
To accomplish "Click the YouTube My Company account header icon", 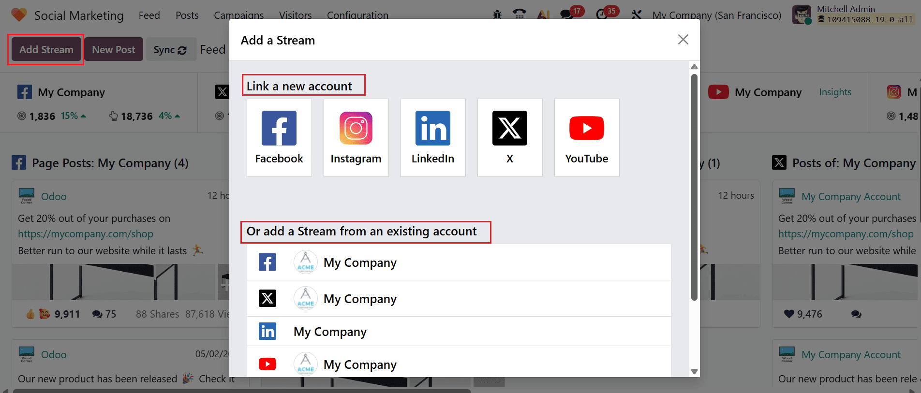I will 718,92.
